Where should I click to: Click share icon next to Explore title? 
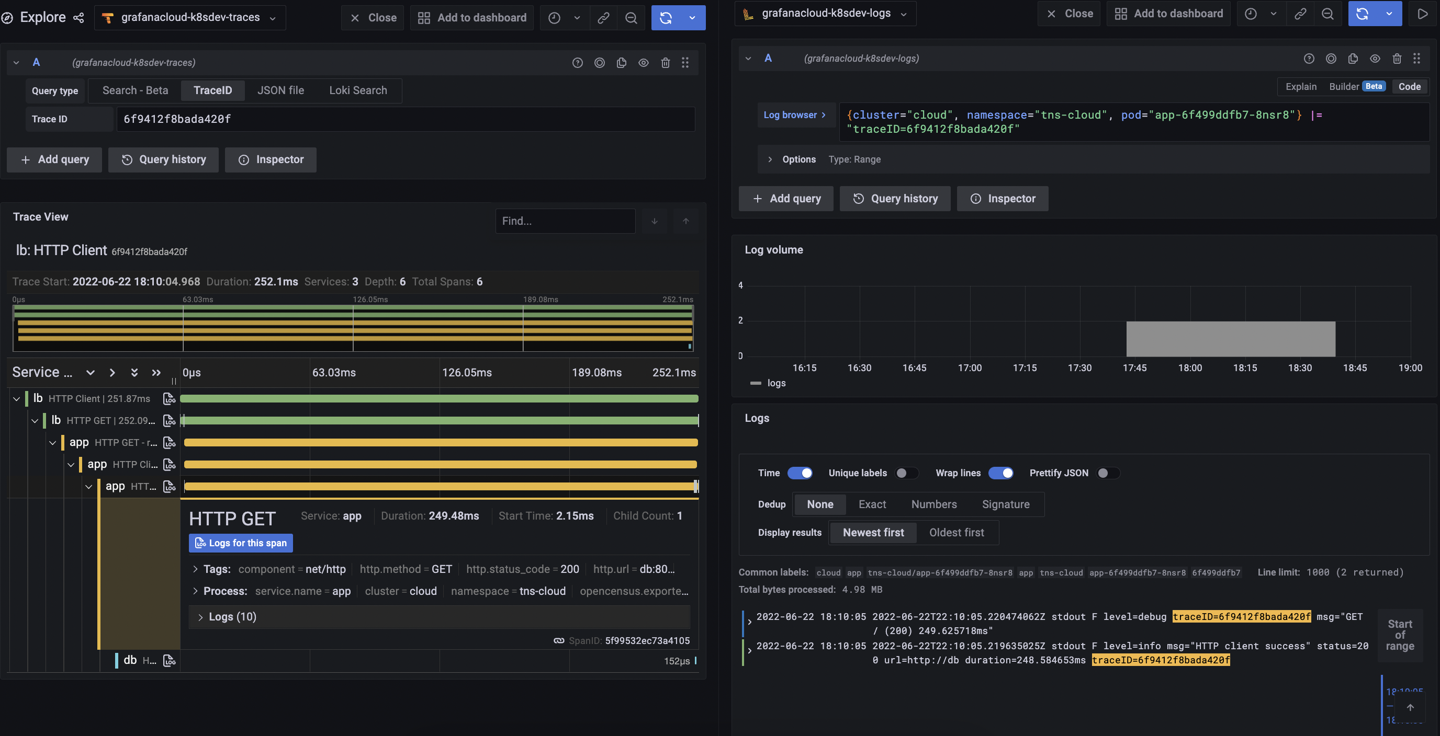pyautogui.click(x=79, y=18)
